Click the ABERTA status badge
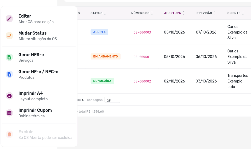The width and height of the screenshot is (251, 149). tap(99, 32)
